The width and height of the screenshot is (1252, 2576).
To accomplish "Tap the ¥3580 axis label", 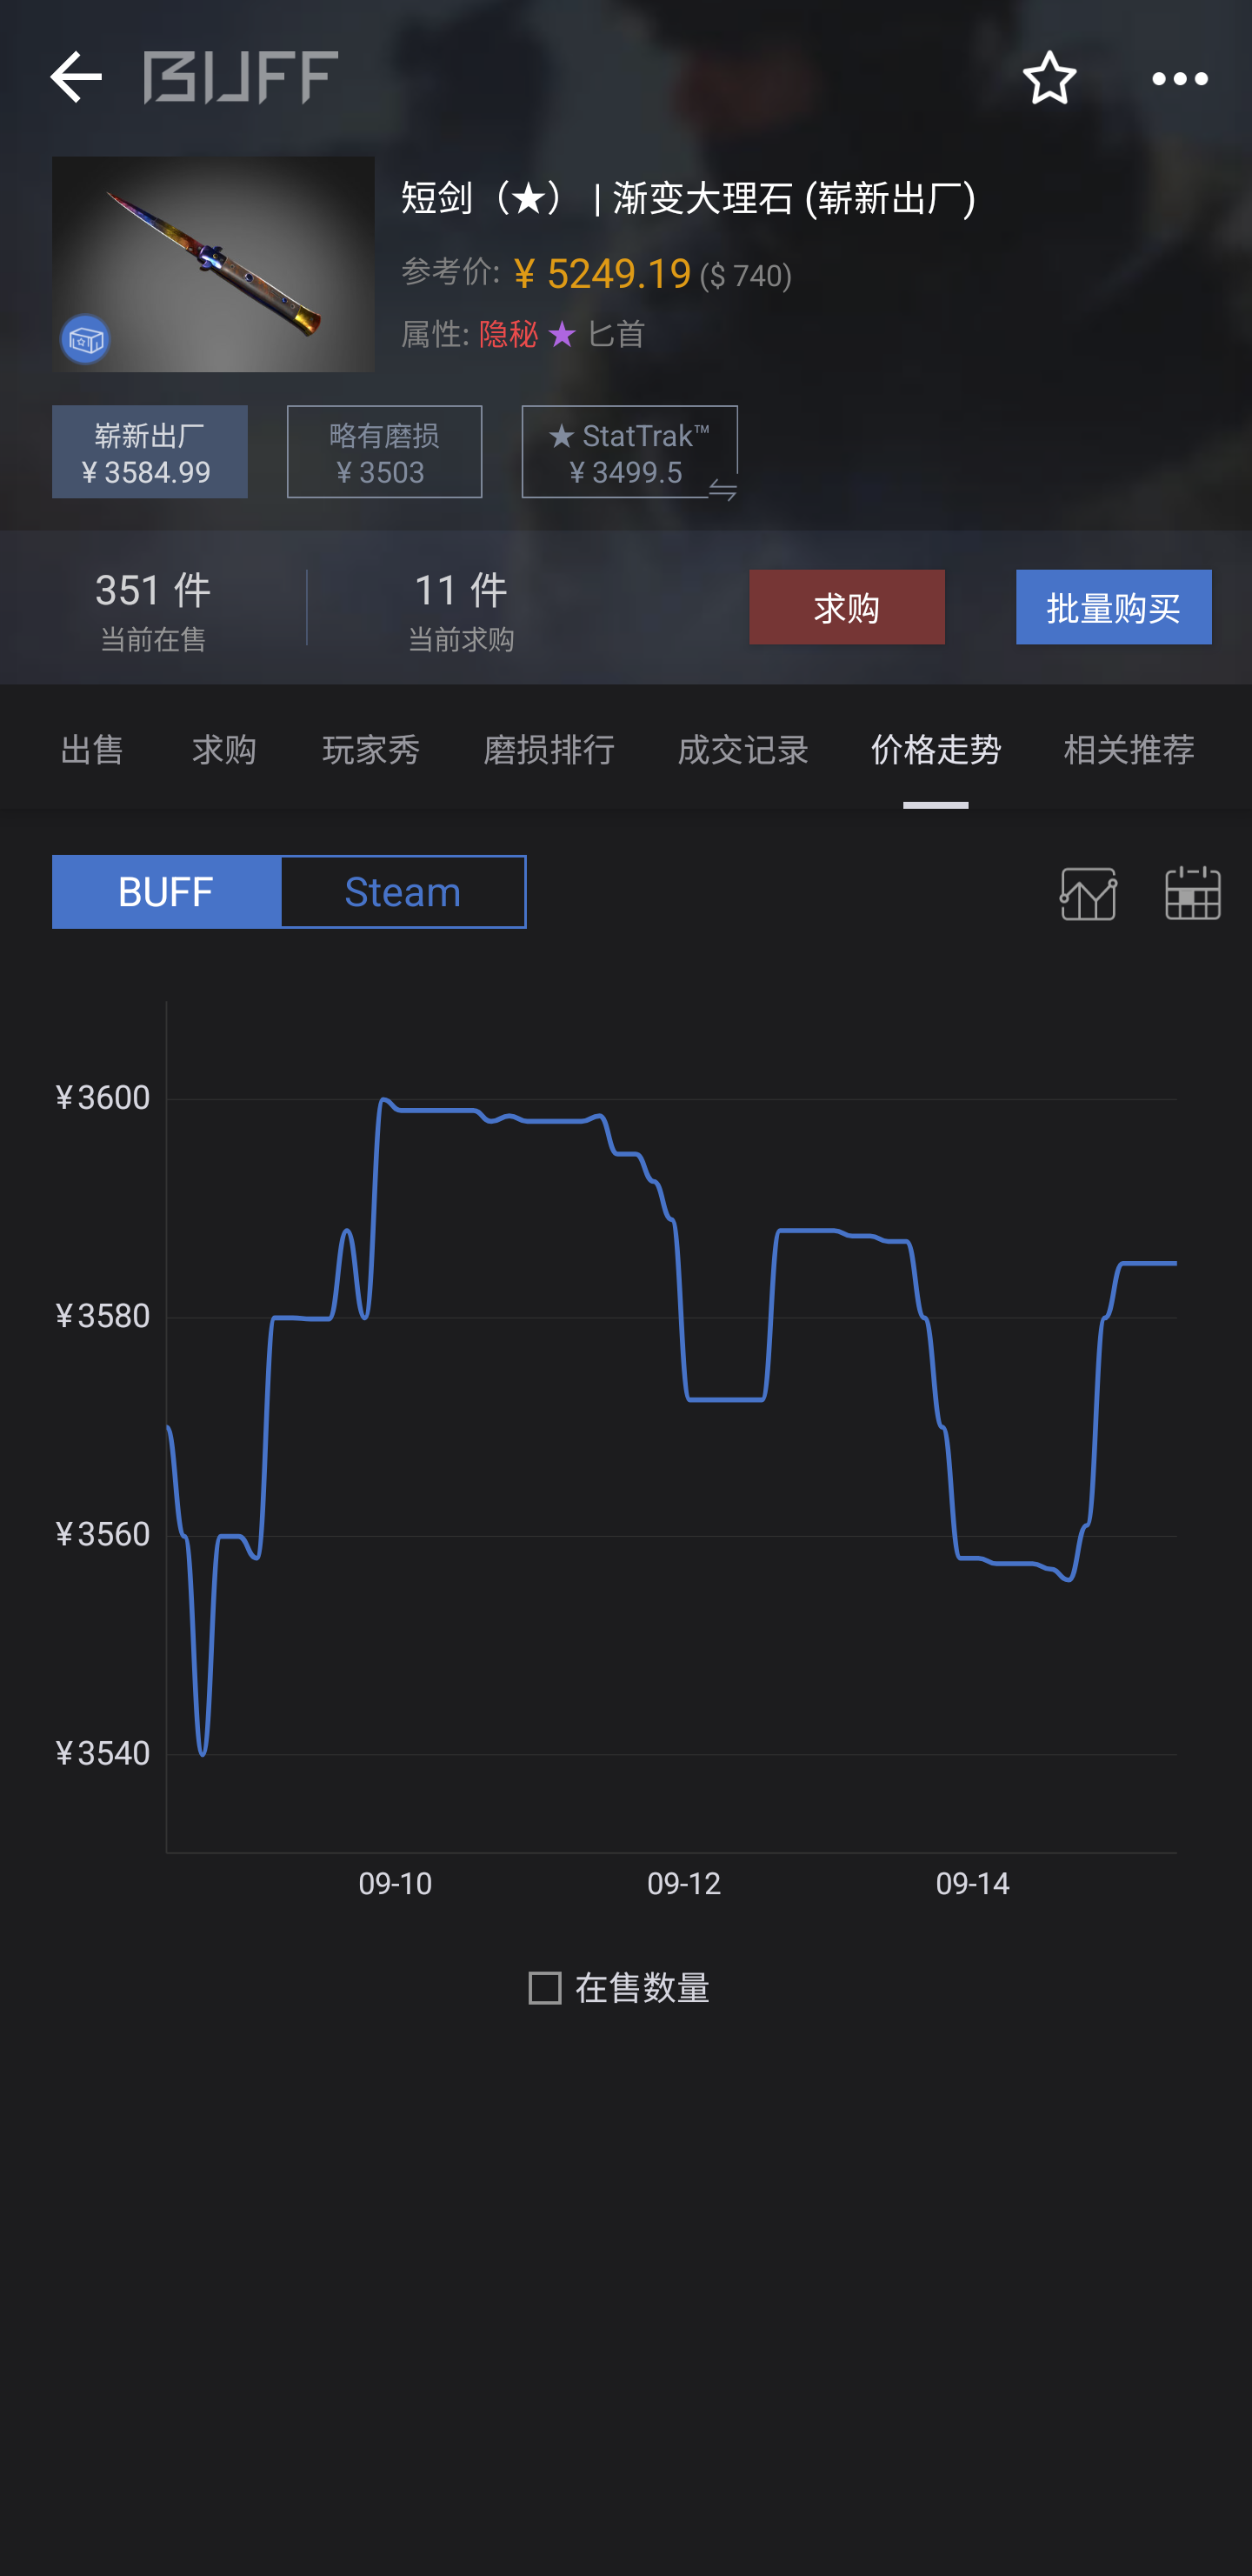I will click(x=102, y=1316).
